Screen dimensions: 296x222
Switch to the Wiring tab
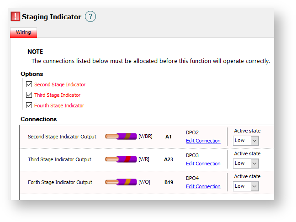pyautogui.click(x=23, y=32)
